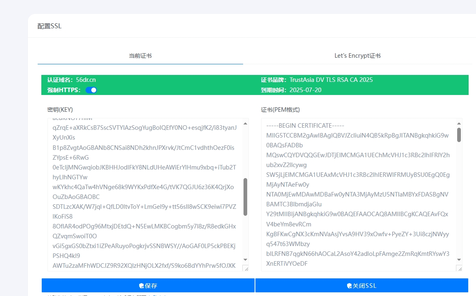Click the down arrow of KEY scrollbar
This screenshot has height=296, width=476.
(245, 260)
